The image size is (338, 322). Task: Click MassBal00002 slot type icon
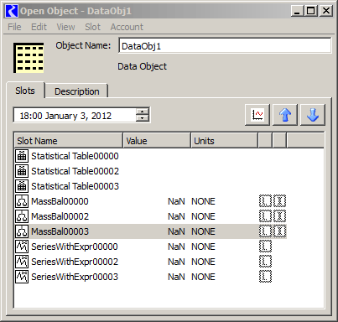pyautogui.click(x=22, y=216)
